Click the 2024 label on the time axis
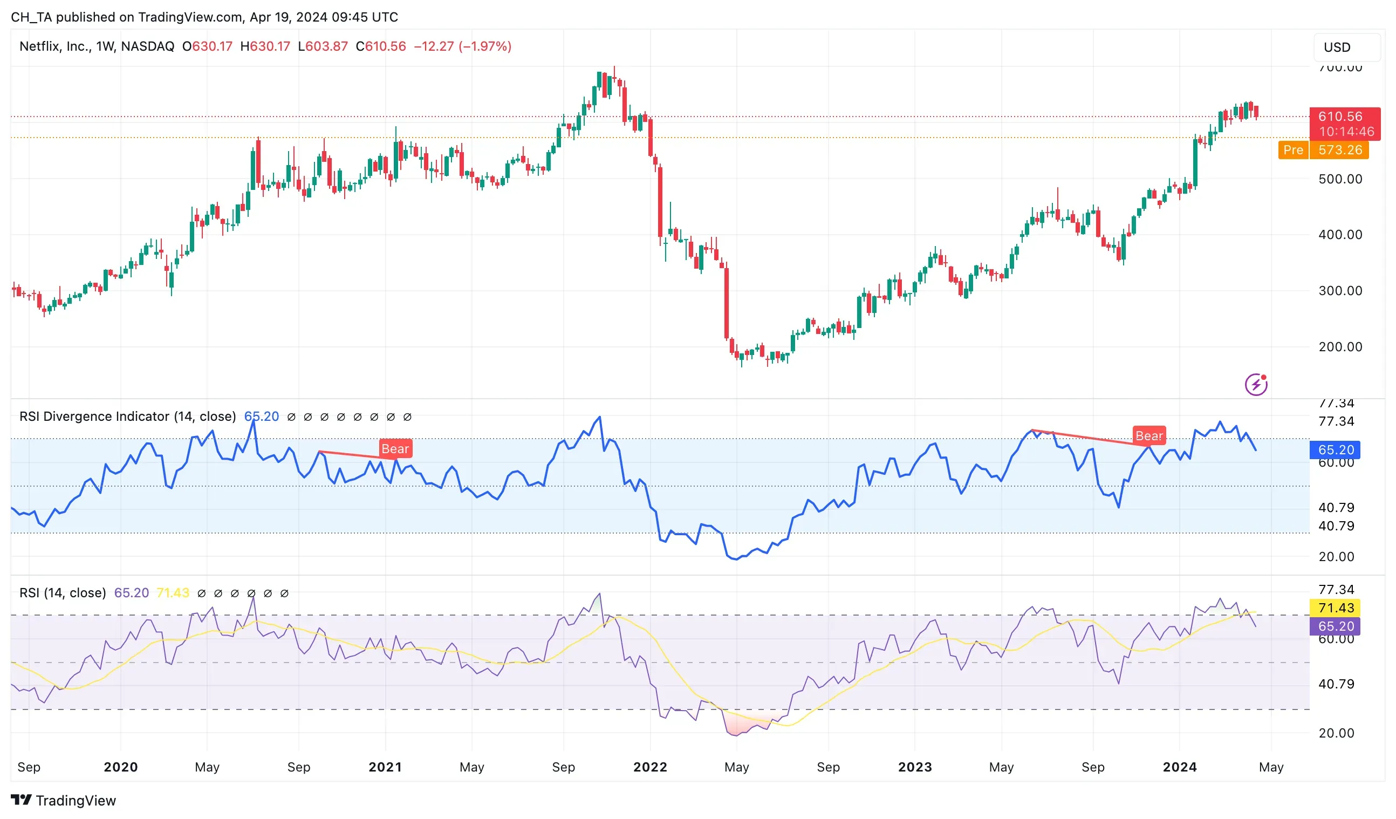Image resolution: width=1396 pixels, height=819 pixels. tap(1179, 767)
